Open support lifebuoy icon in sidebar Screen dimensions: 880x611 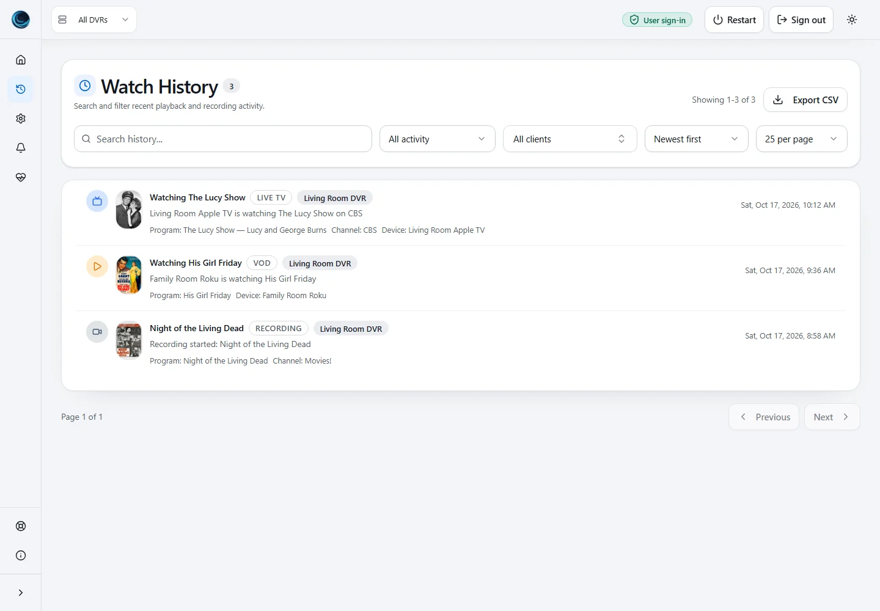(21, 526)
